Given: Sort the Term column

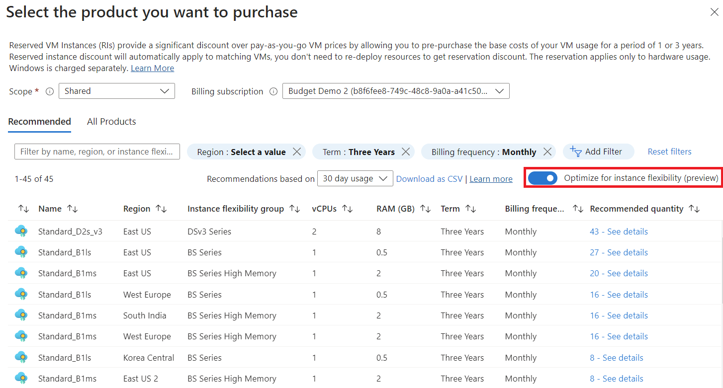Looking at the screenshot, I should click(x=470, y=209).
